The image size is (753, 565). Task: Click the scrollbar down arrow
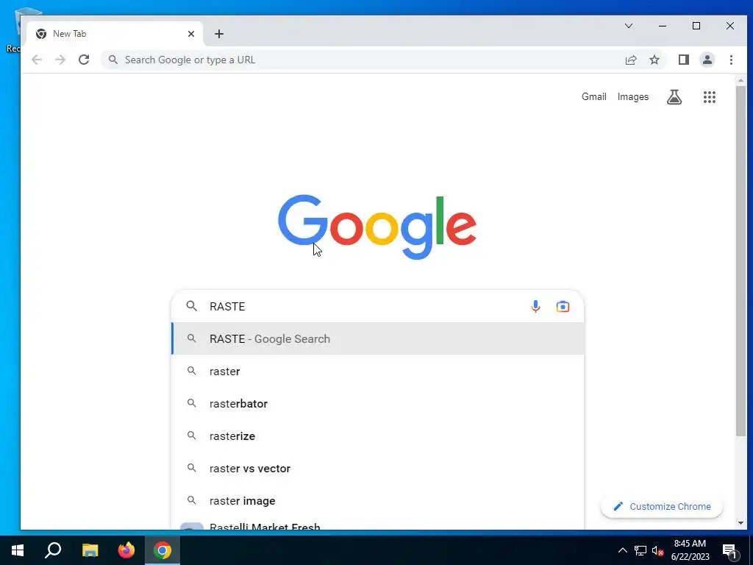click(x=740, y=523)
